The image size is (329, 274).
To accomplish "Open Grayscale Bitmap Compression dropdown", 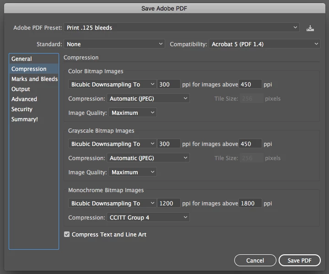I will point(148,158).
